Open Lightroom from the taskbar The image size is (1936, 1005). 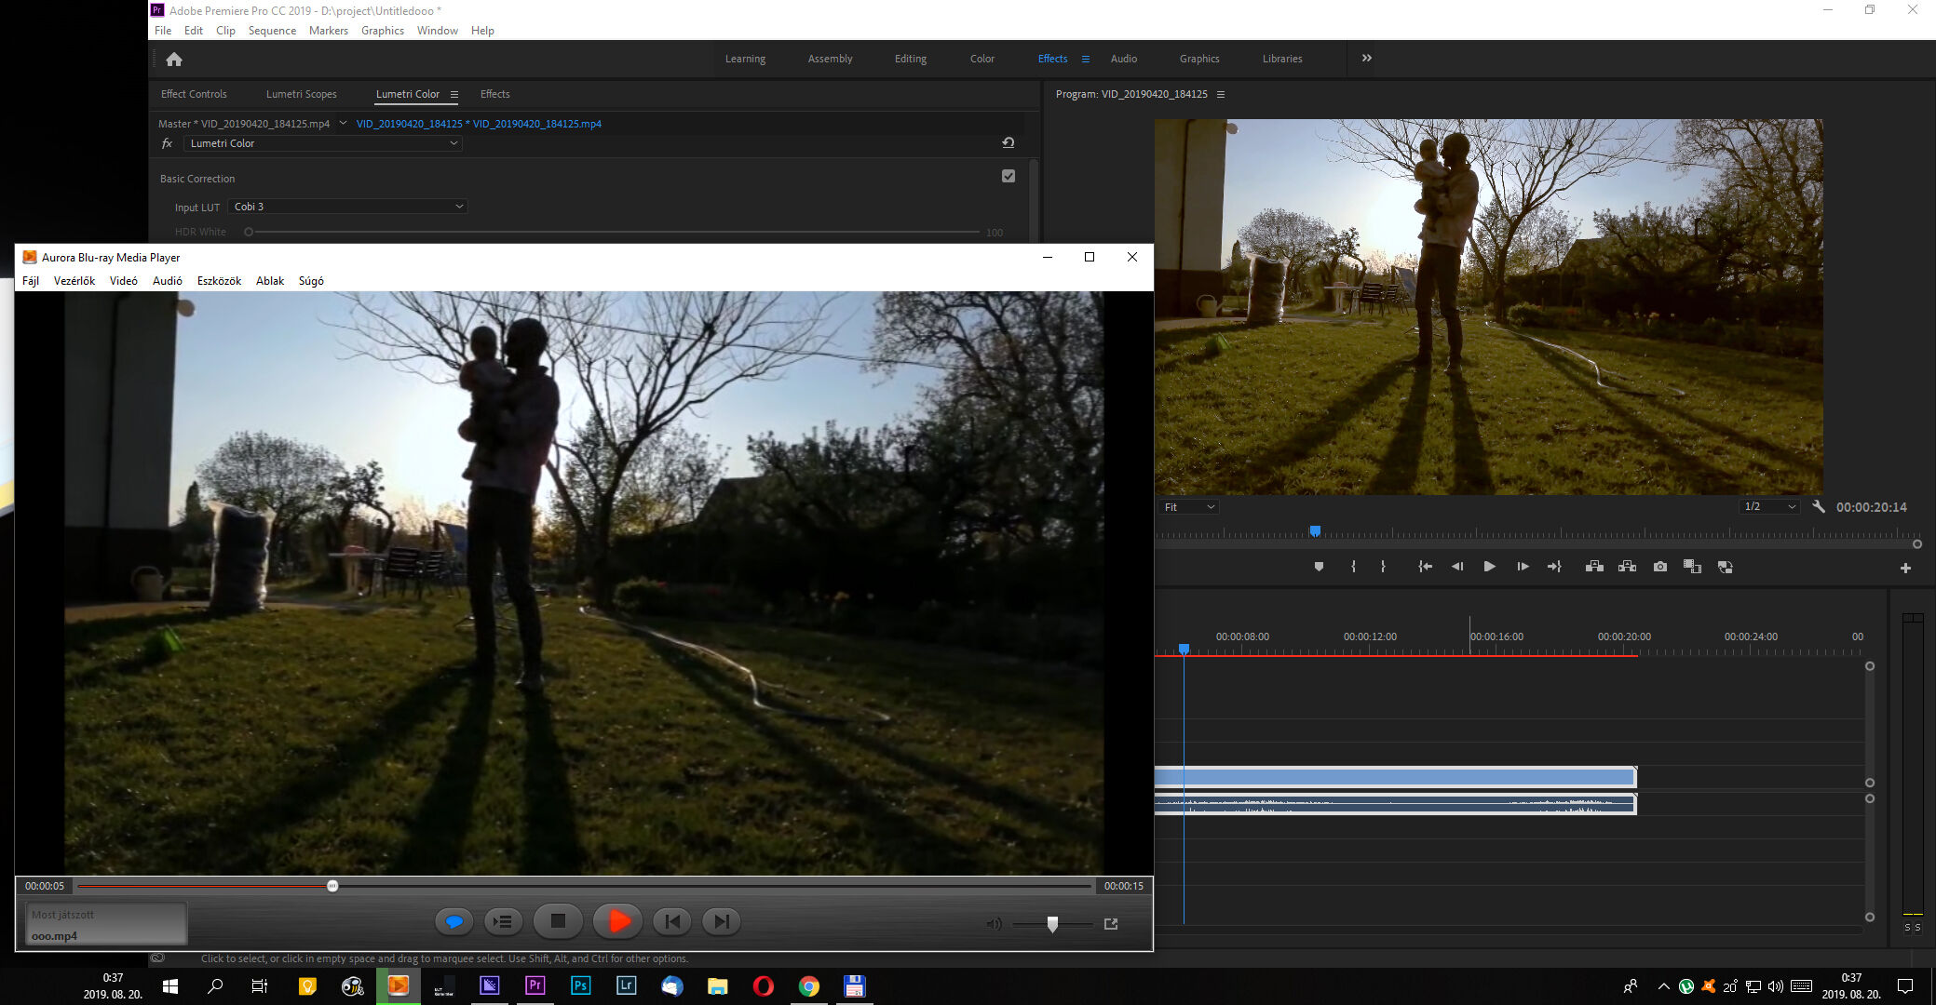(x=626, y=985)
